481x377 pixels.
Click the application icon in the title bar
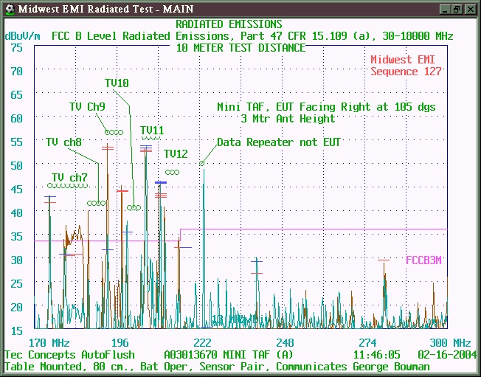[8, 8]
